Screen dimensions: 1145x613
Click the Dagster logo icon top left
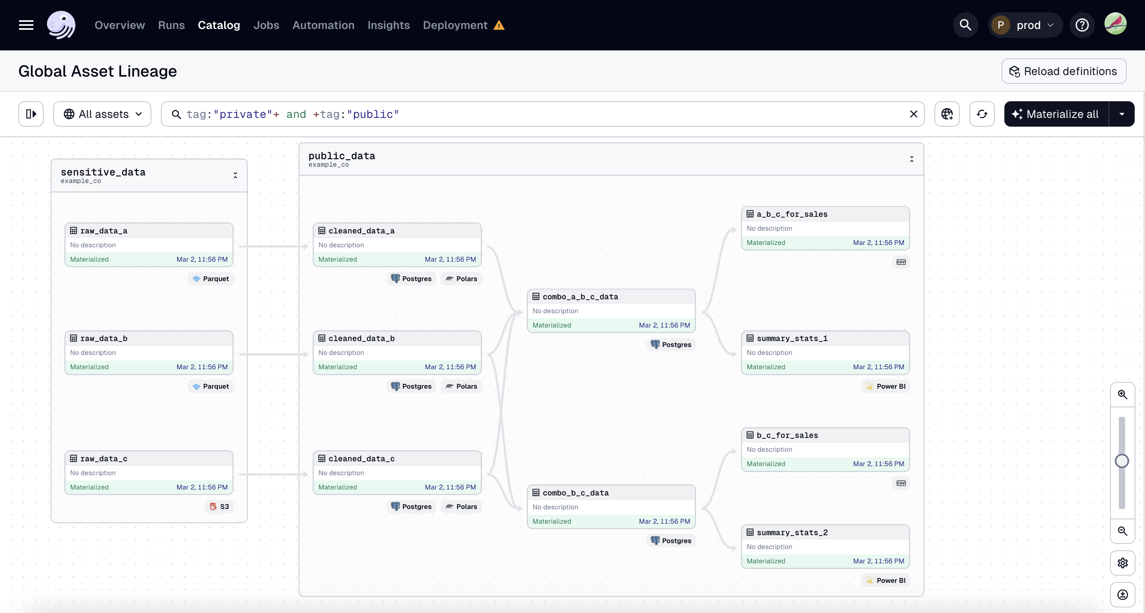(60, 25)
